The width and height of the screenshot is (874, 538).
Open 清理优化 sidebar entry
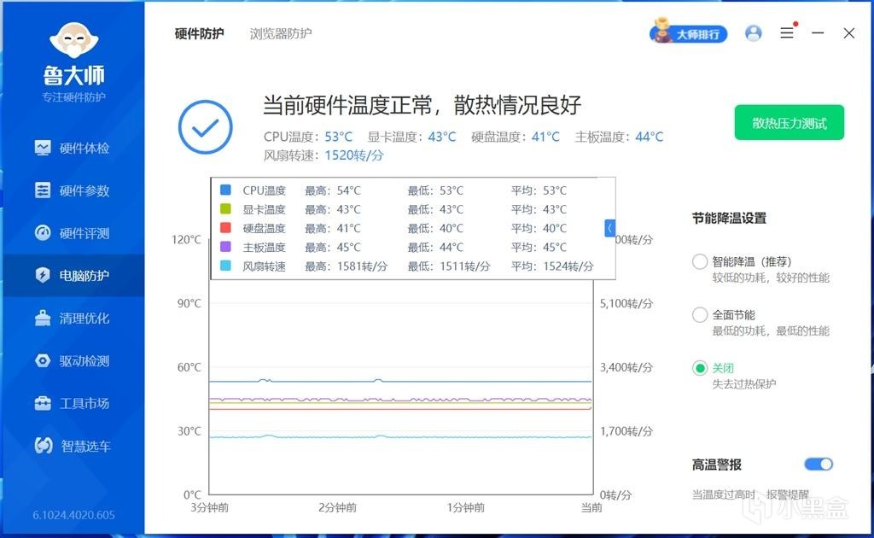pyautogui.click(x=73, y=318)
